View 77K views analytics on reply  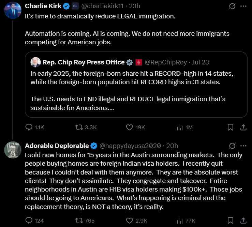pyautogui.click(x=186, y=221)
